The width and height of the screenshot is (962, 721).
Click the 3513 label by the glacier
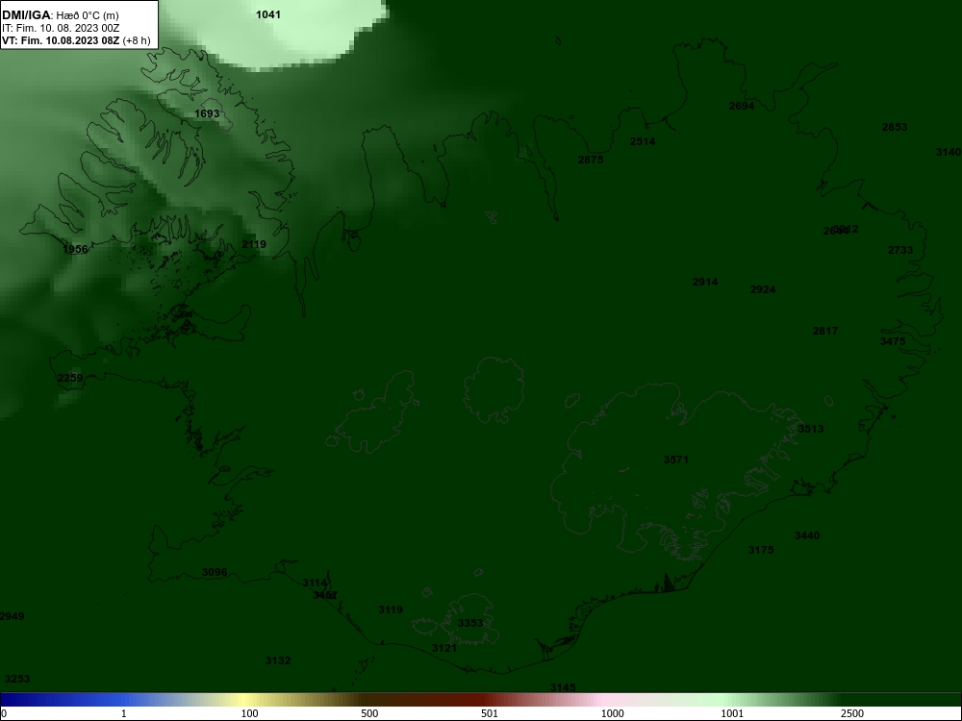pyautogui.click(x=810, y=429)
